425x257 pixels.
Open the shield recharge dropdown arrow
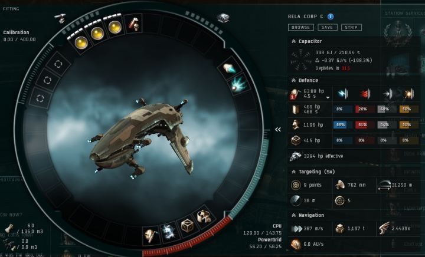point(328,97)
